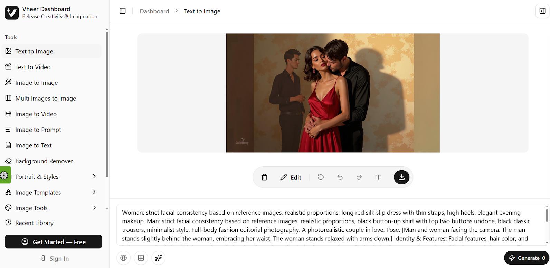The height and width of the screenshot is (268, 550).
Task: Click the sparkle enhance prompt icon
Action: coord(159,258)
